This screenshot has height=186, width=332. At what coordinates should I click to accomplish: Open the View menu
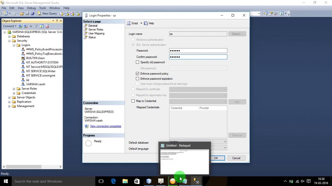tap(21, 8)
